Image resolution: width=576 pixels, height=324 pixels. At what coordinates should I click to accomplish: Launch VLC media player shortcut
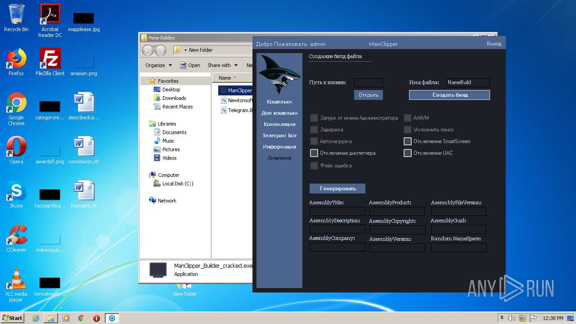point(16,285)
